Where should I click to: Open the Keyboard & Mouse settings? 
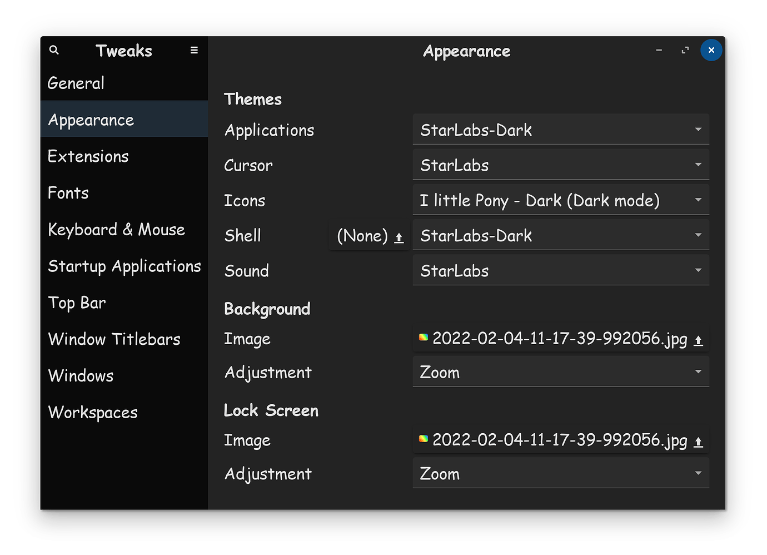(117, 229)
